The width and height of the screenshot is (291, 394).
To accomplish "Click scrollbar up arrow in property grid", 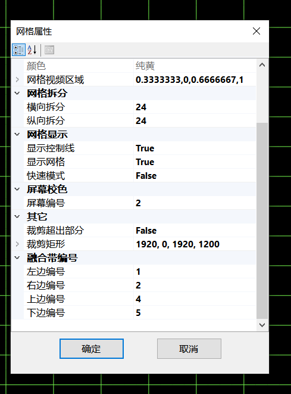I will click(262, 65).
